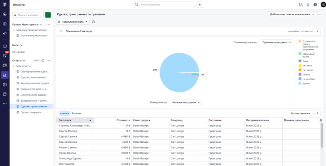
Task: Open Leads target icon in sidebar
Action: [x=4, y=14]
